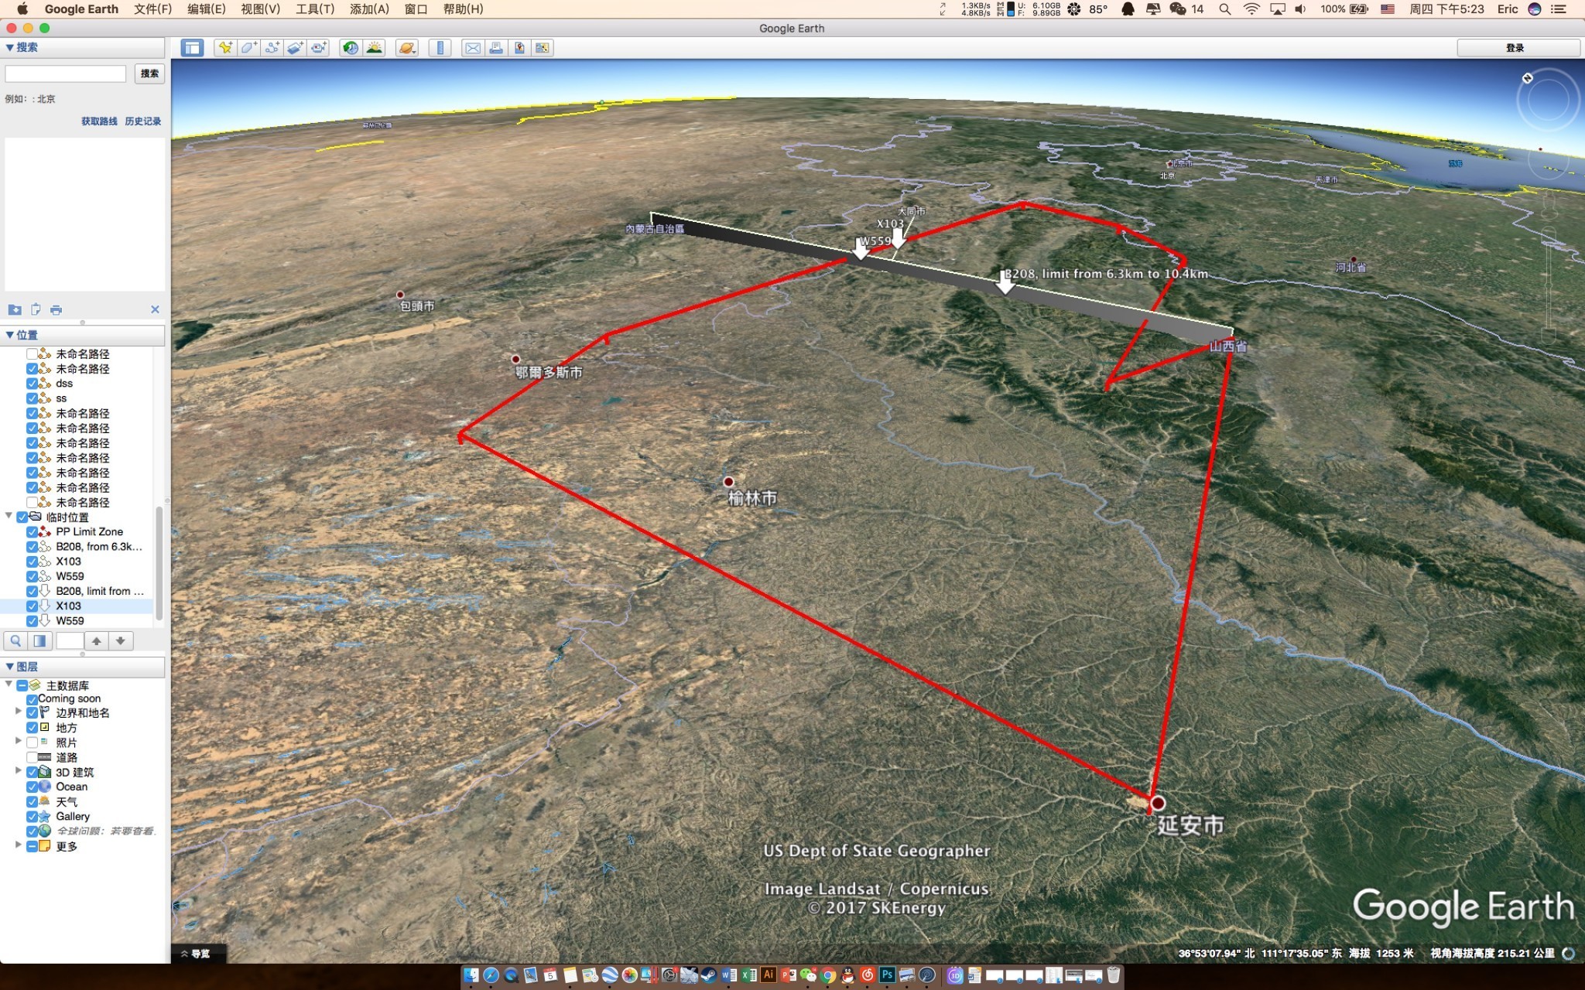The image size is (1585, 990).
Task: Click the 历史记录 history link
Action: coord(142,121)
